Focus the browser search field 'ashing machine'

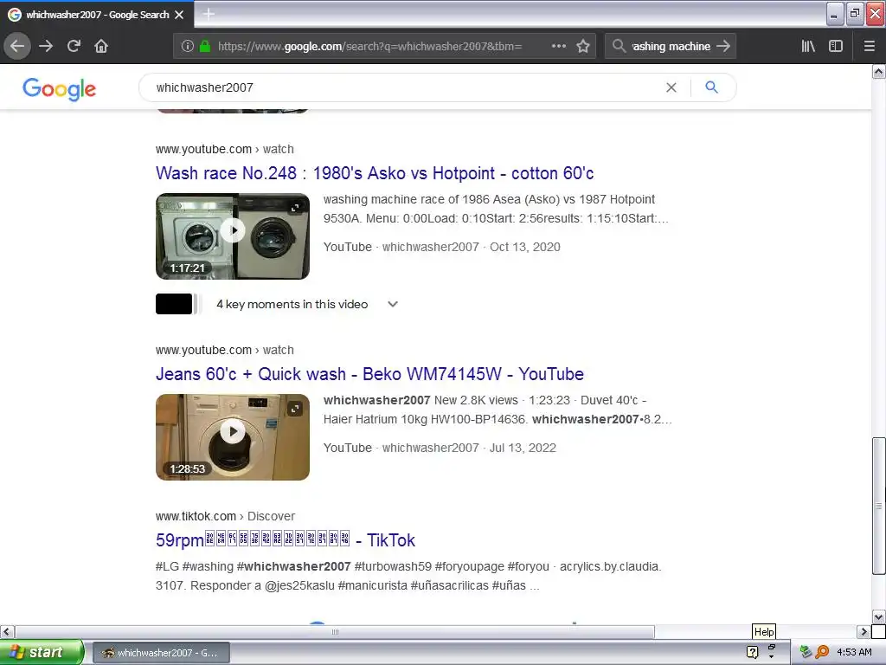click(x=671, y=46)
